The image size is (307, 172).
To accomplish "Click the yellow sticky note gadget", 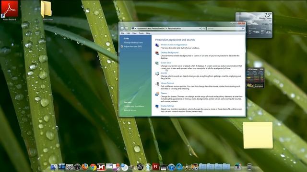I will (x=258, y=135).
